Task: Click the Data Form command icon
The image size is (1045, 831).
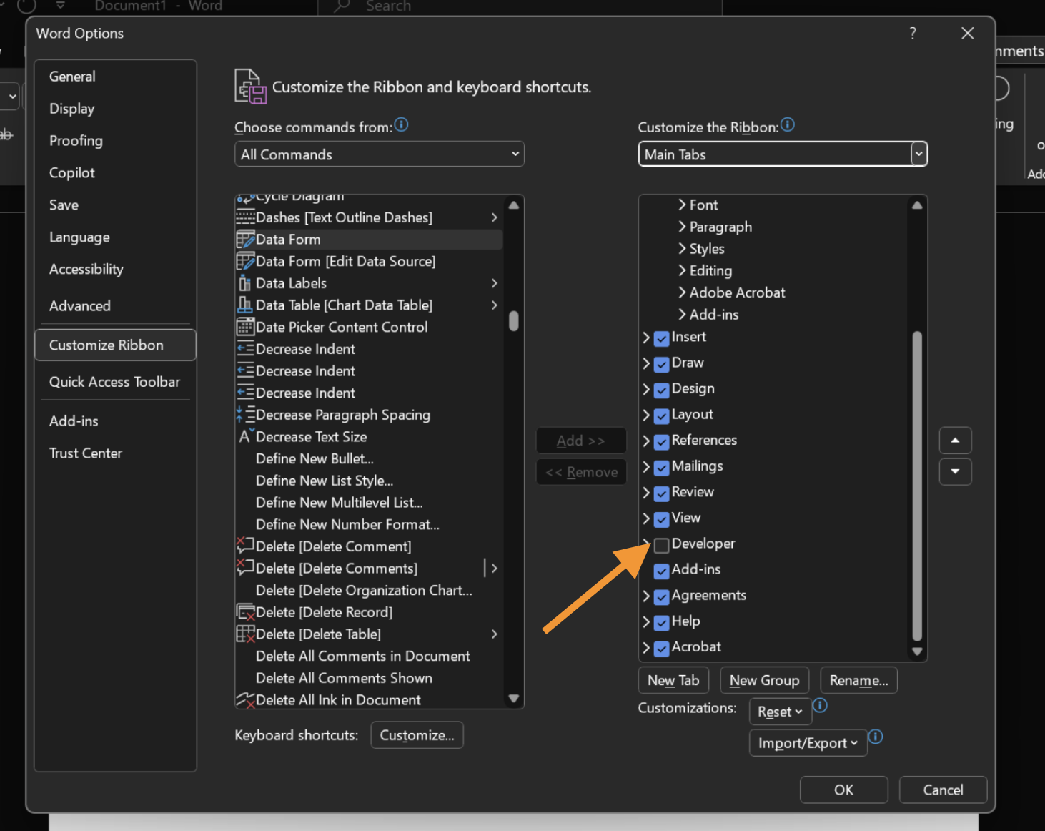Action: 244,240
